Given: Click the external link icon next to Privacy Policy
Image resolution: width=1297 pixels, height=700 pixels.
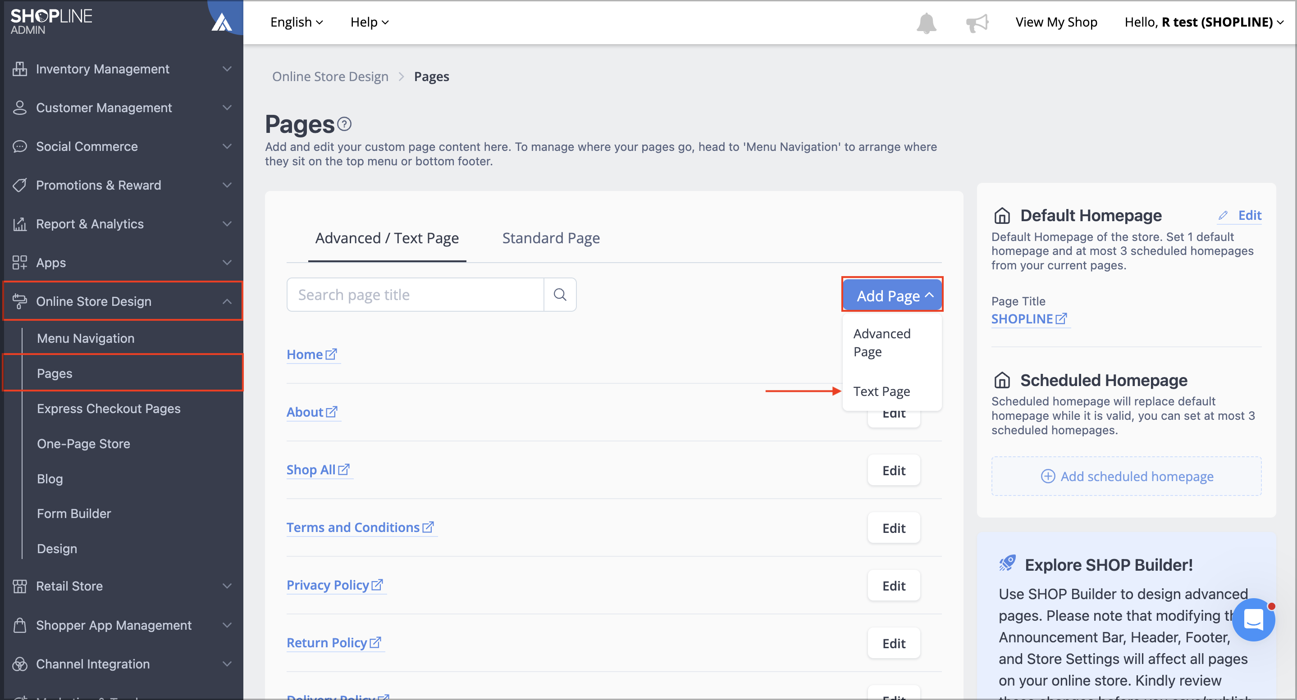Looking at the screenshot, I should (377, 585).
